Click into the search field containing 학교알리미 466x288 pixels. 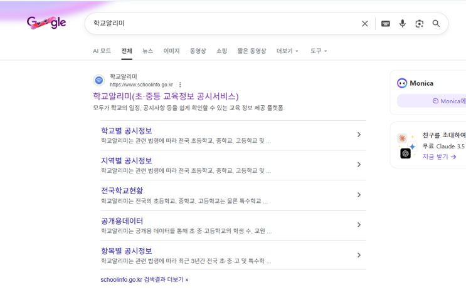point(223,24)
